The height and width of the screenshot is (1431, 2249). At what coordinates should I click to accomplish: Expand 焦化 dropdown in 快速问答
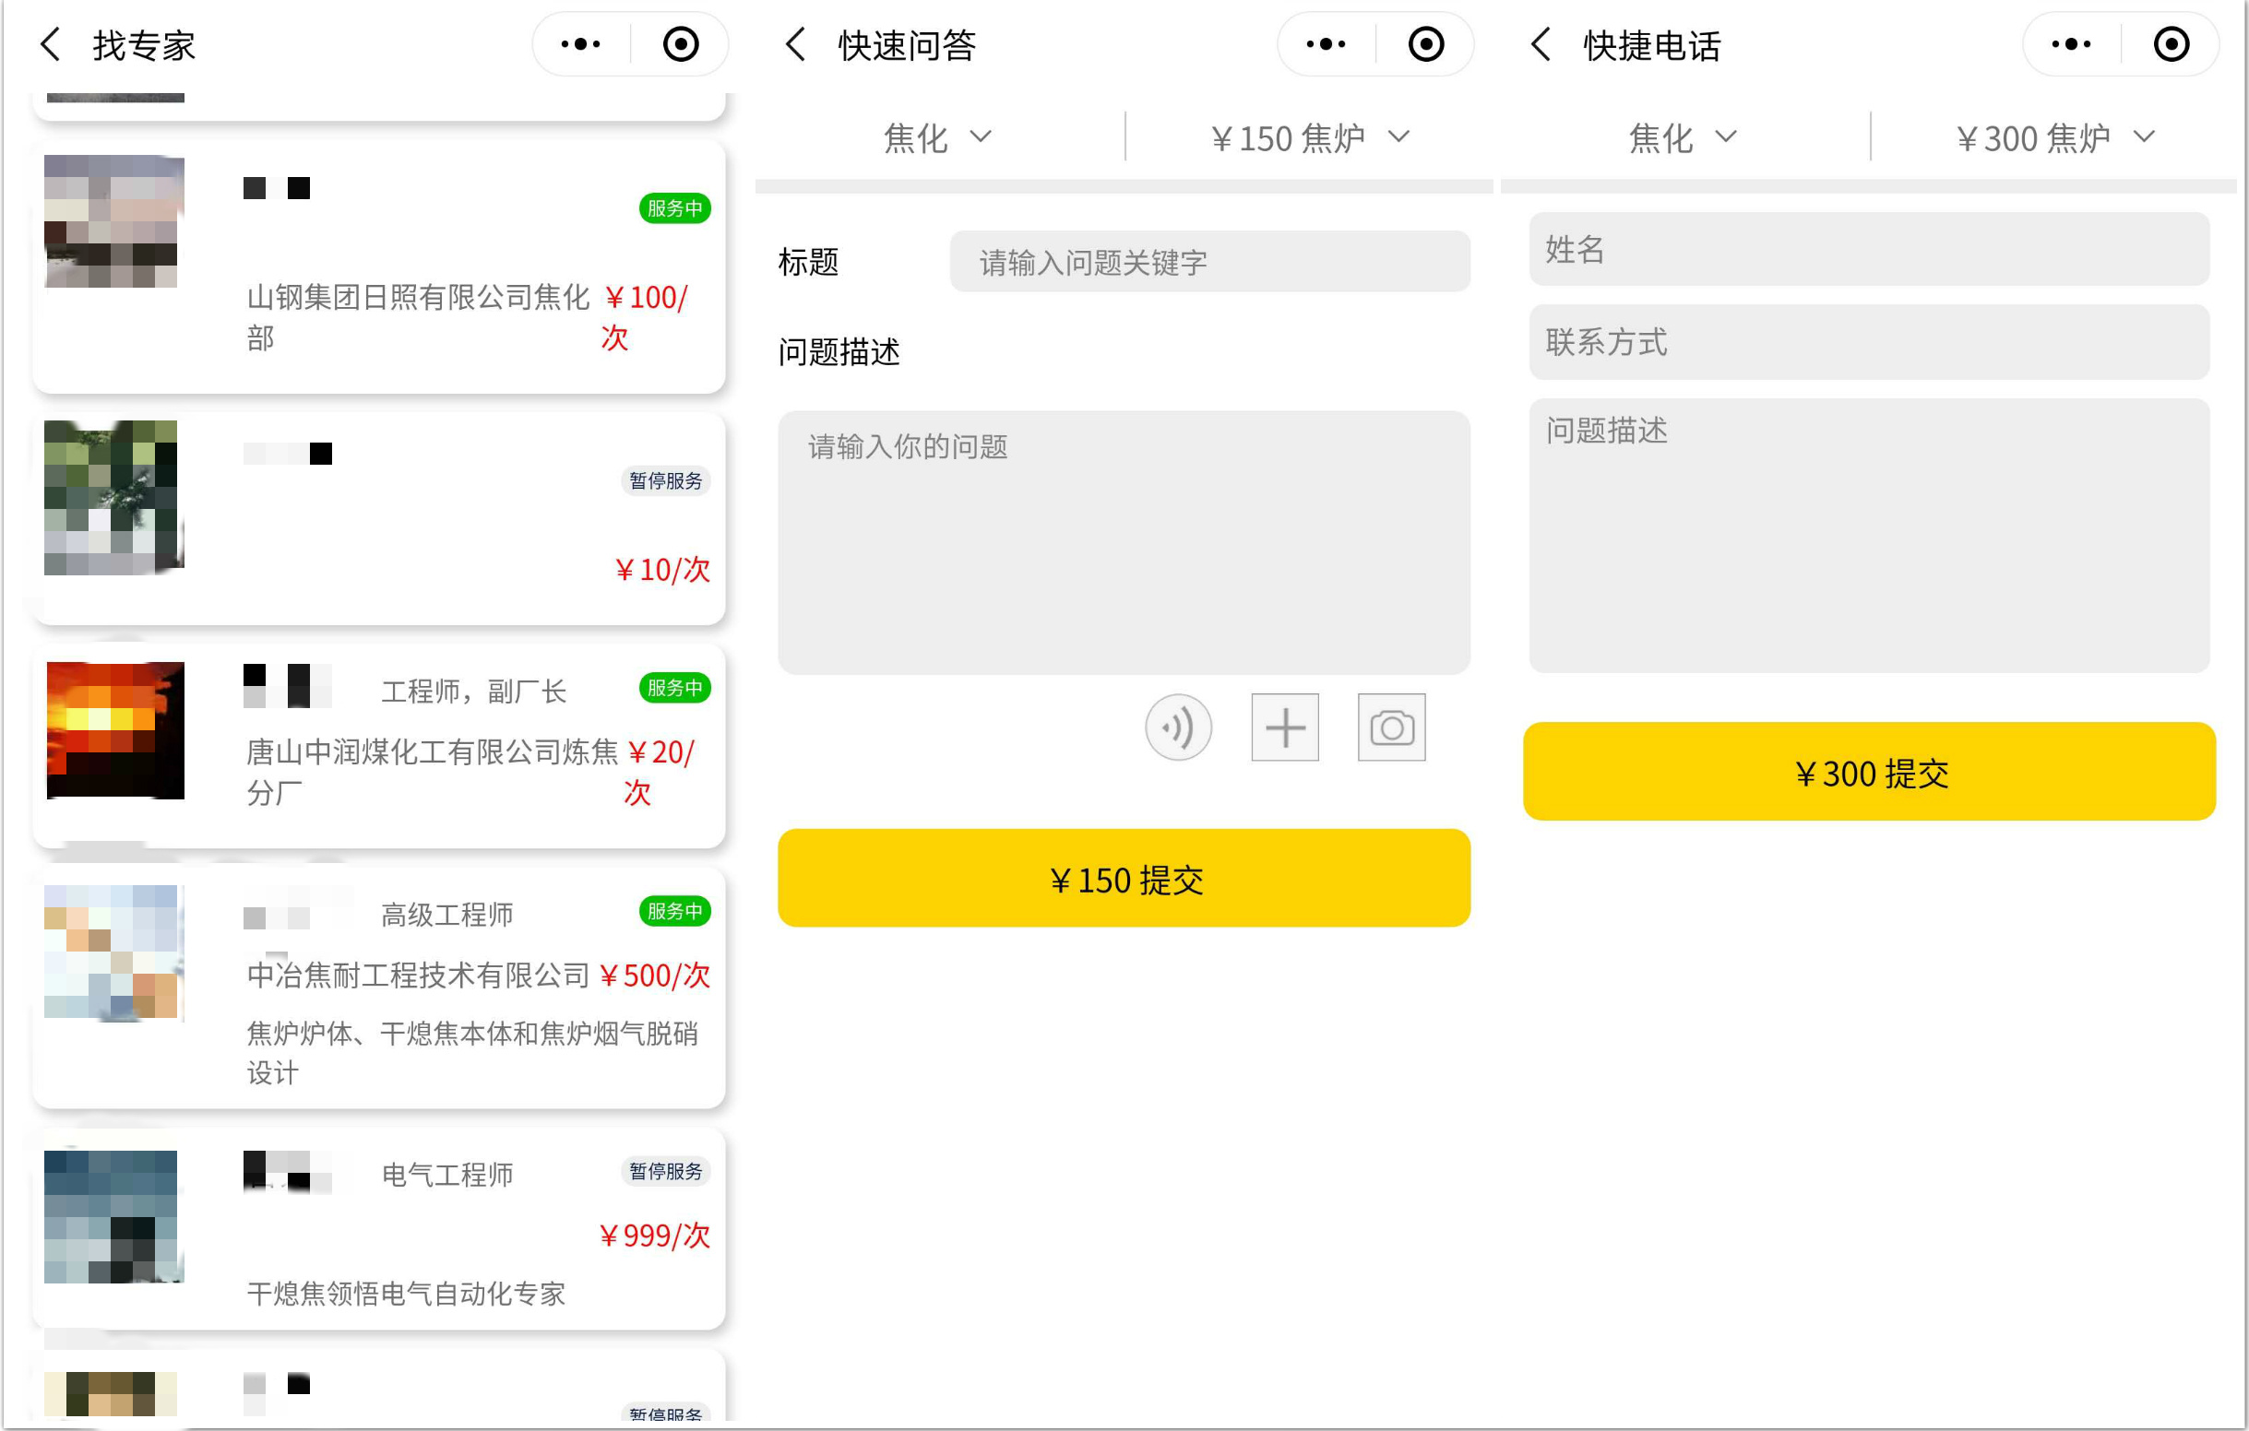pyautogui.click(x=936, y=138)
